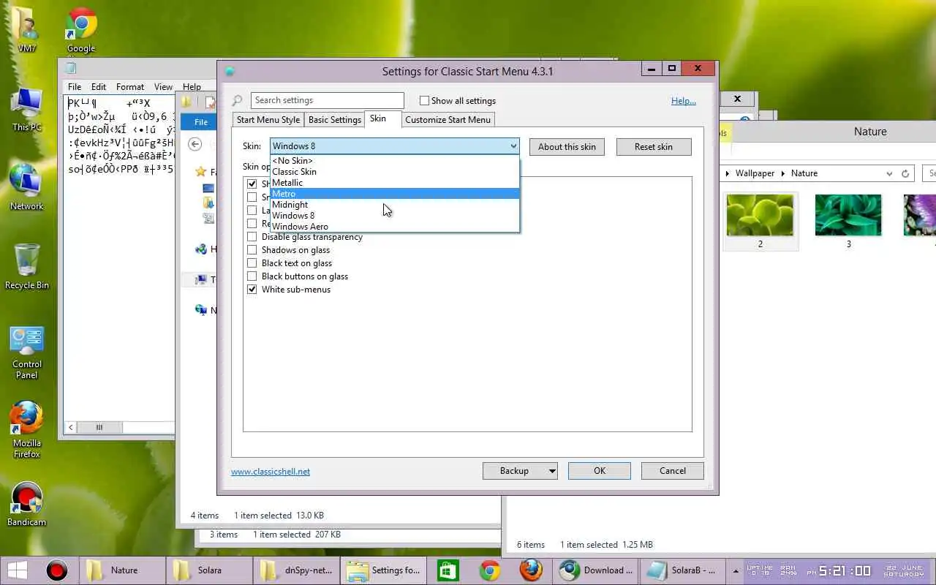Select wallpaper thumbnail 2 in Nature folder
936x585 pixels.
pyautogui.click(x=760, y=221)
